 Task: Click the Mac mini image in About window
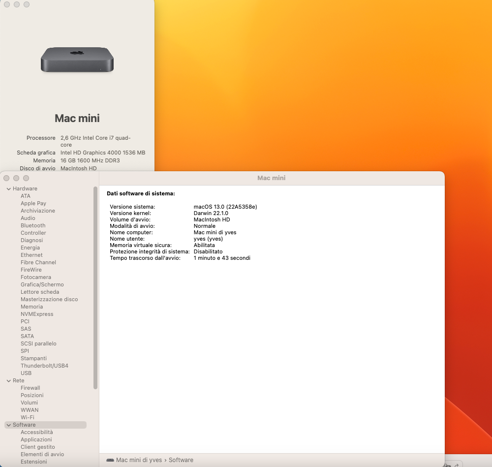click(77, 60)
